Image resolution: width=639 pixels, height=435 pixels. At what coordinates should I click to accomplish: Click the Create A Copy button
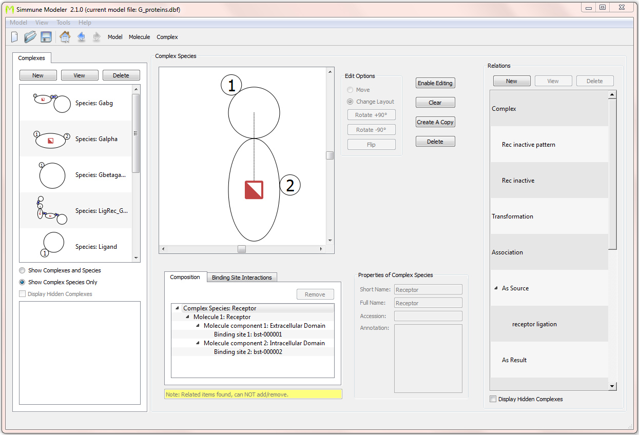(435, 122)
